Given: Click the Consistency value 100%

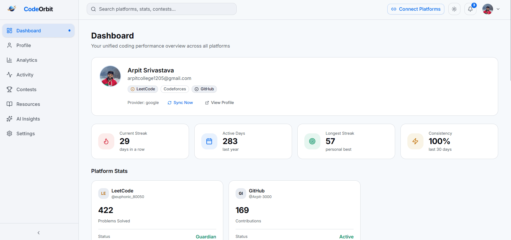Looking at the screenshot, I should click(439, 141).
